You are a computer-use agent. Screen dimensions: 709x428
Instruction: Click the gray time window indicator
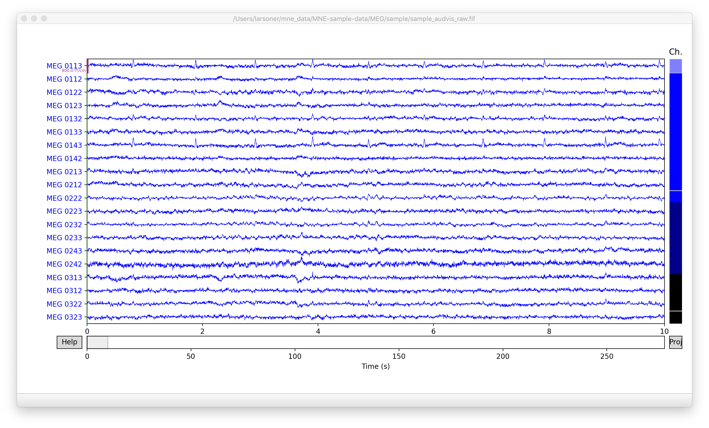pyautogui.click(x=97, y=342)
